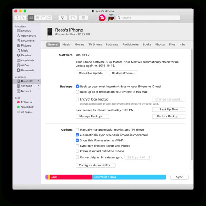Click the Finder Search field
Image resolution: width=206 pixels, height=206 pixels.
(149, 18)
